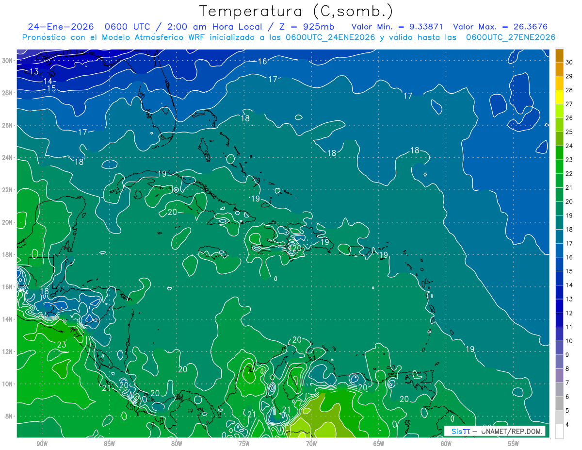
Task: Click the 28N latitude axis label
Action: coord(8,93)
